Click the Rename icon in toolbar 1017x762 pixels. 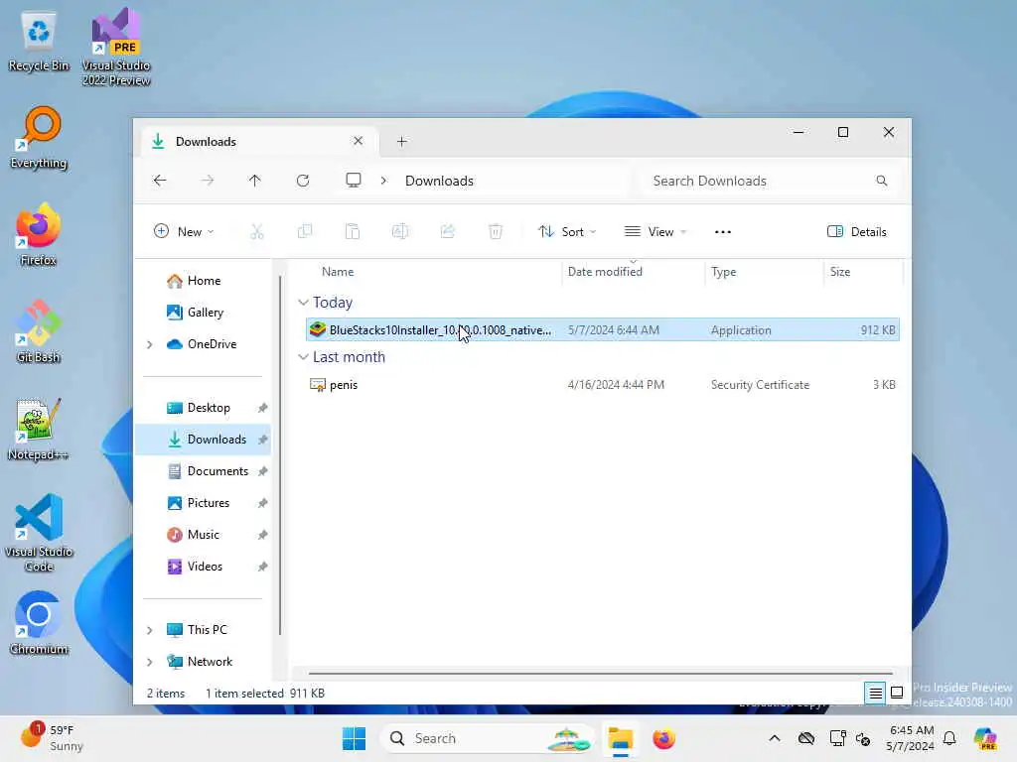tap(400, 231)
